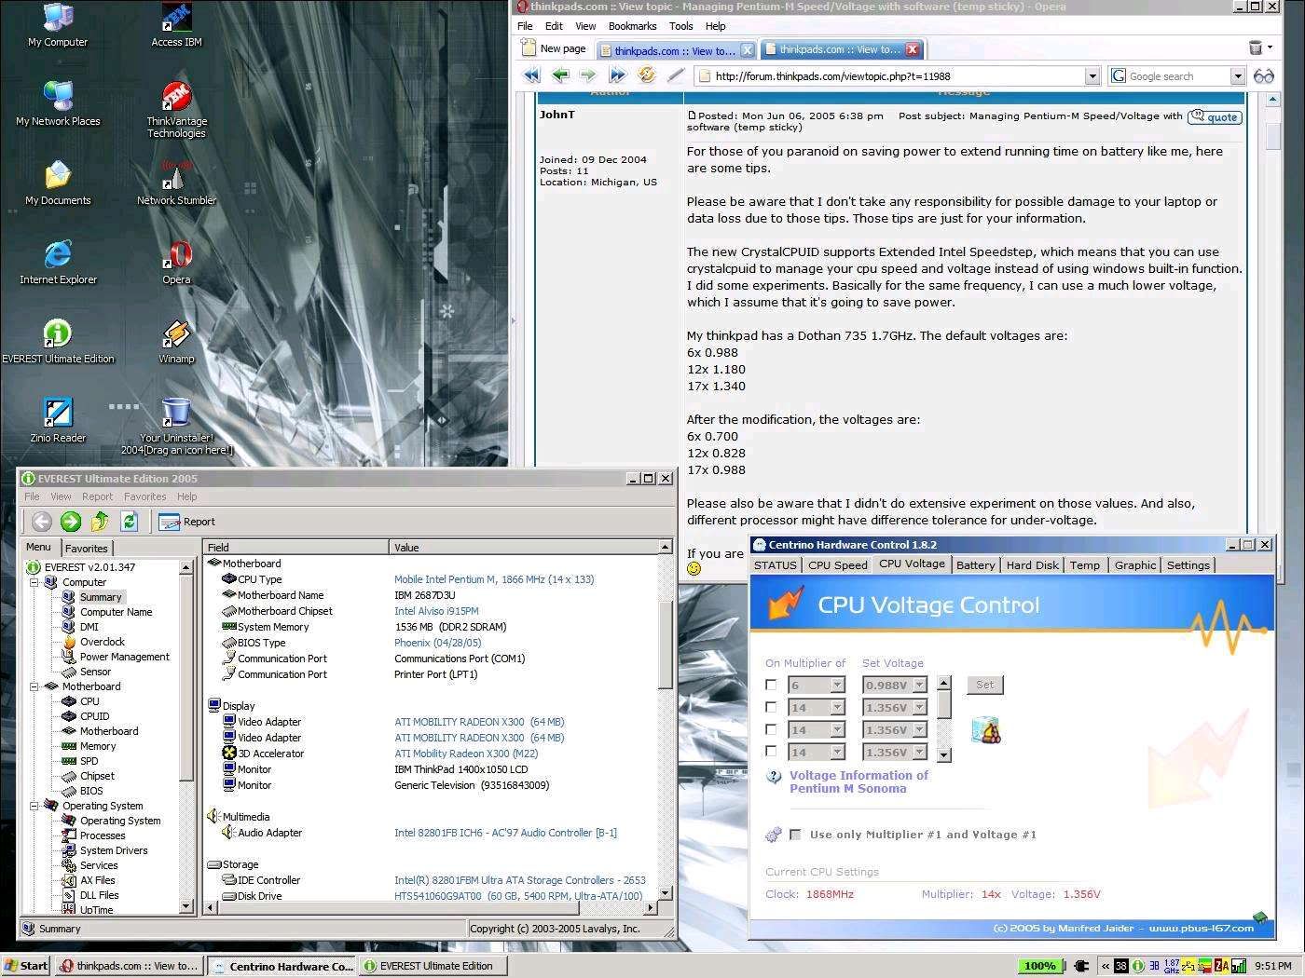Toggle Use only Multiplier #1 and Voltage #1
The width and height of the screenshot is (1305, 978).
[x=795, y=835]
